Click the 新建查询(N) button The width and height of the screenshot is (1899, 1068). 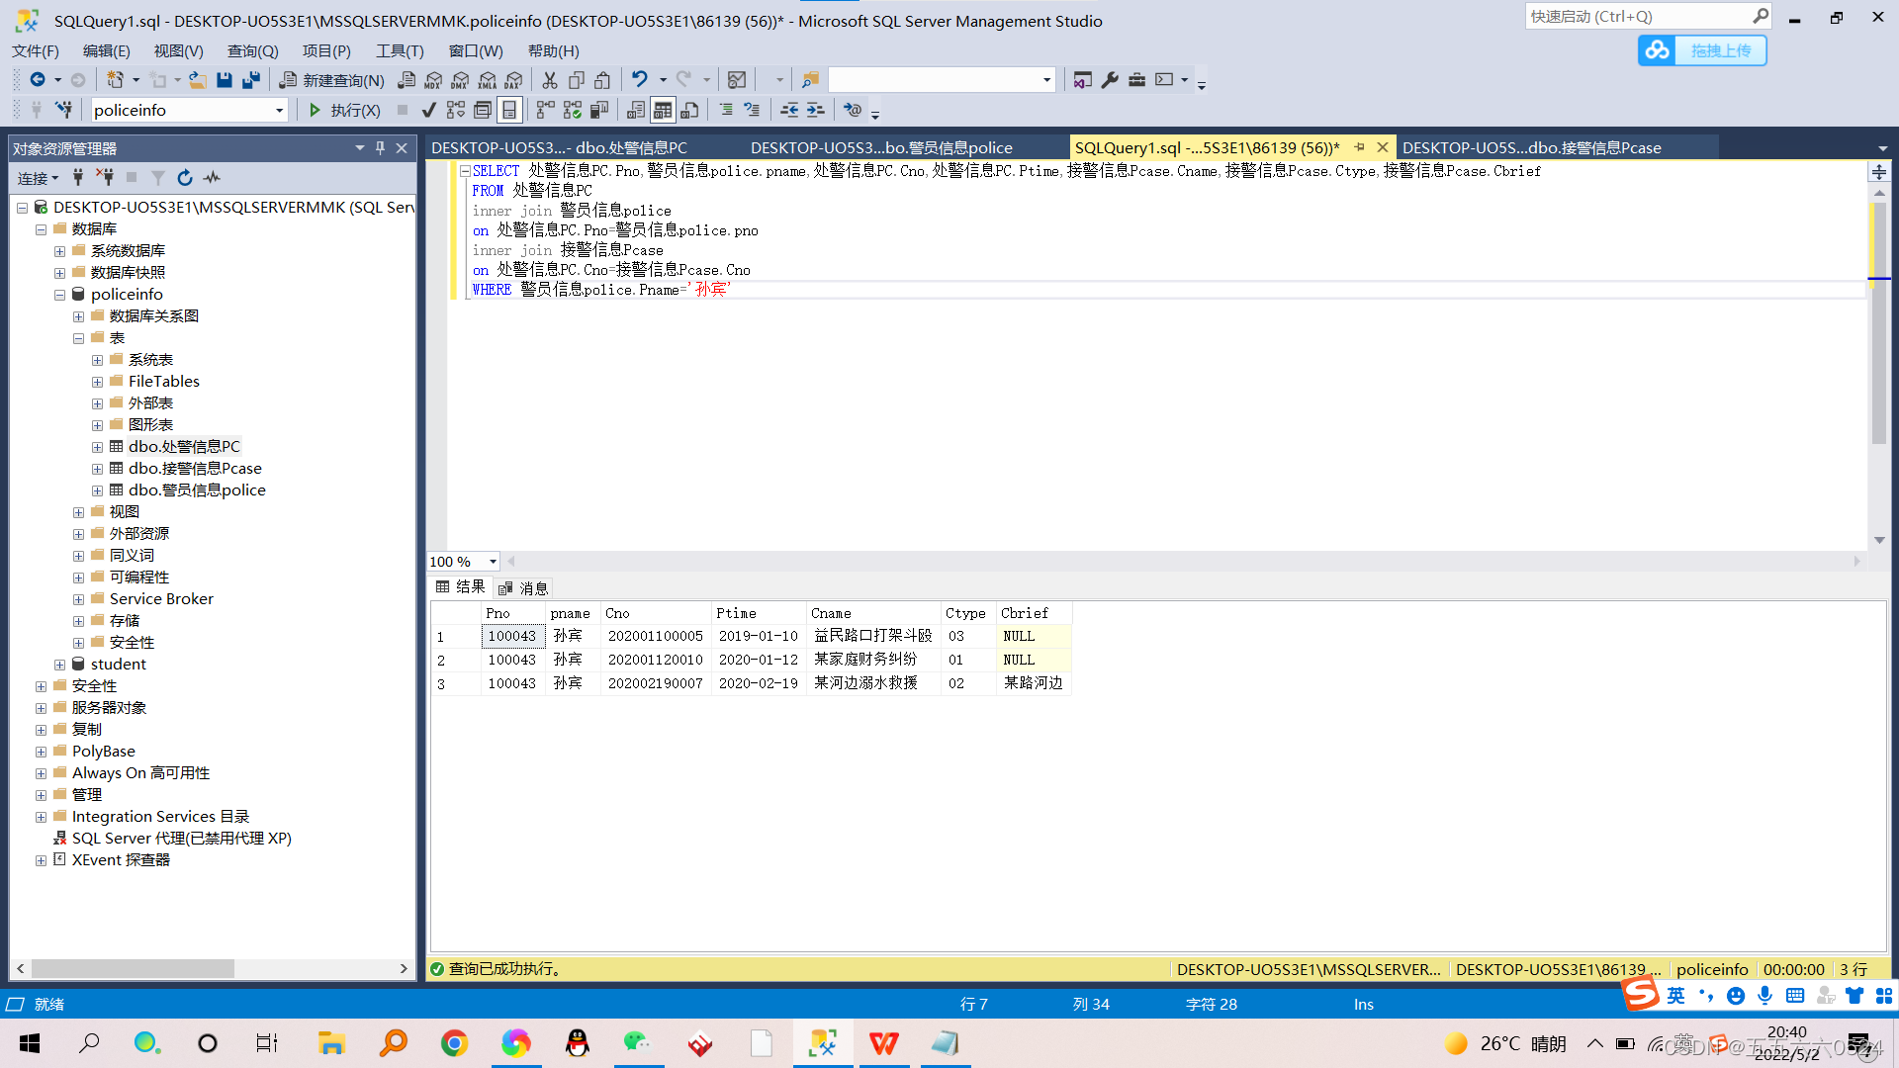pos(332,80)
